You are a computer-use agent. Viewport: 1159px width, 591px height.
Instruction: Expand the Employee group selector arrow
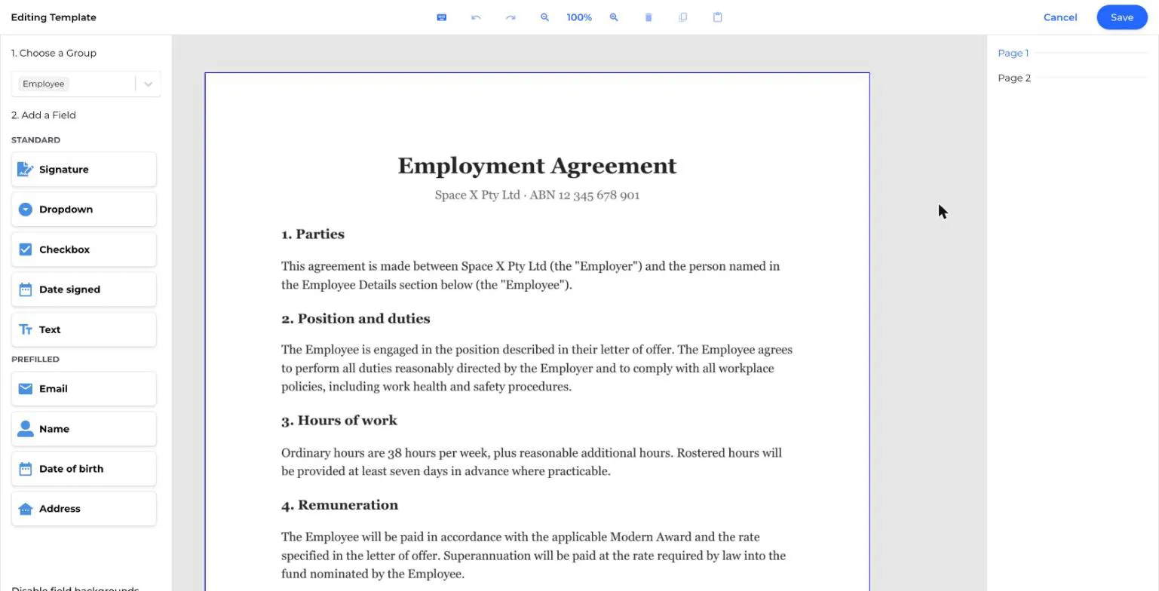(148, 84)
